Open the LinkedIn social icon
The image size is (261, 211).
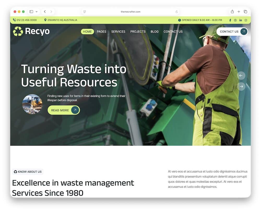click(x=241, y=20)
